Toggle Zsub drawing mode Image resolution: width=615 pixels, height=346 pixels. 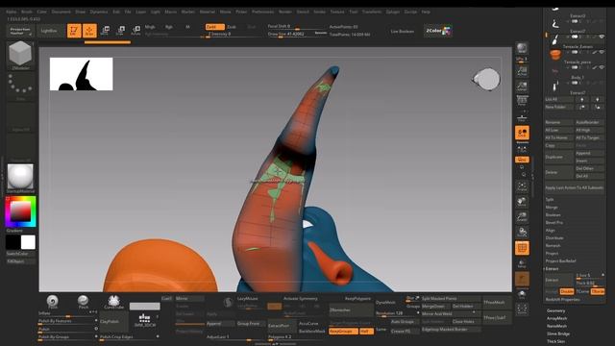[232, 27]
